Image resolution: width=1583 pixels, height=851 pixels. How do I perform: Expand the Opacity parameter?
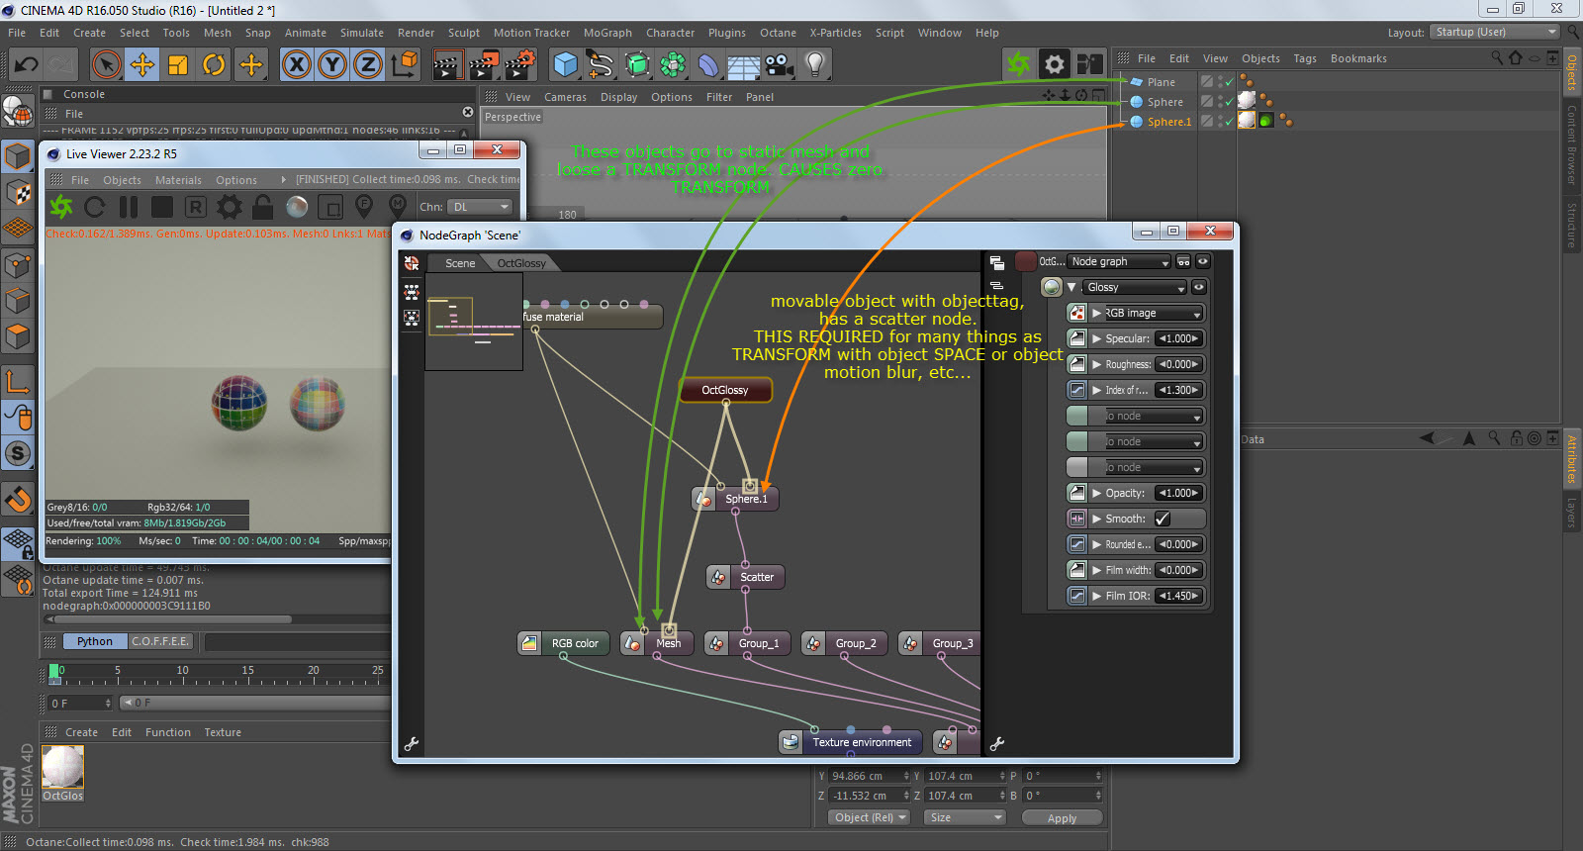click(1096, 493)
